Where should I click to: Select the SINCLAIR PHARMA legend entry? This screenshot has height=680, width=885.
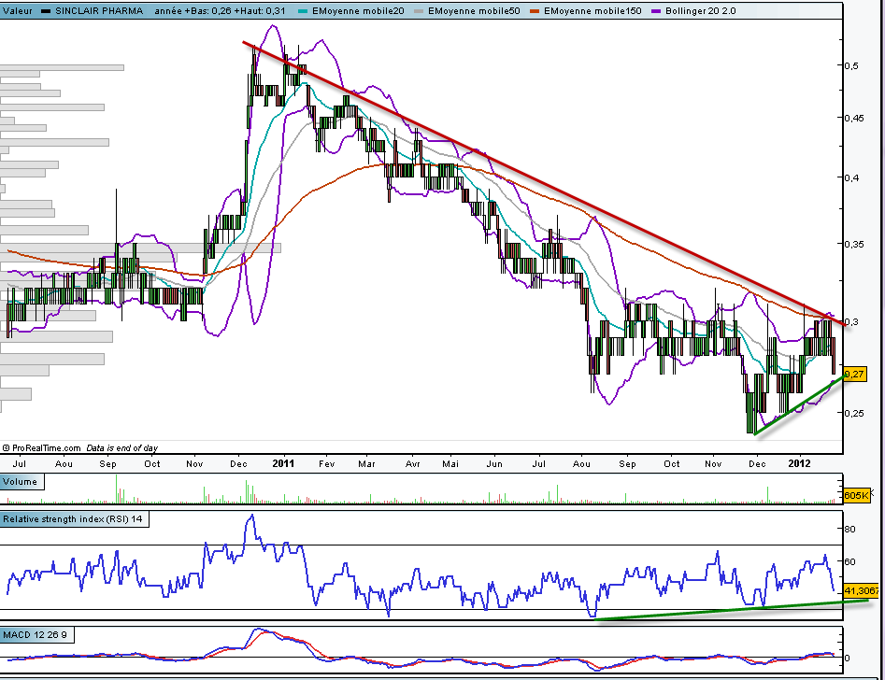[x=97, y=9]
